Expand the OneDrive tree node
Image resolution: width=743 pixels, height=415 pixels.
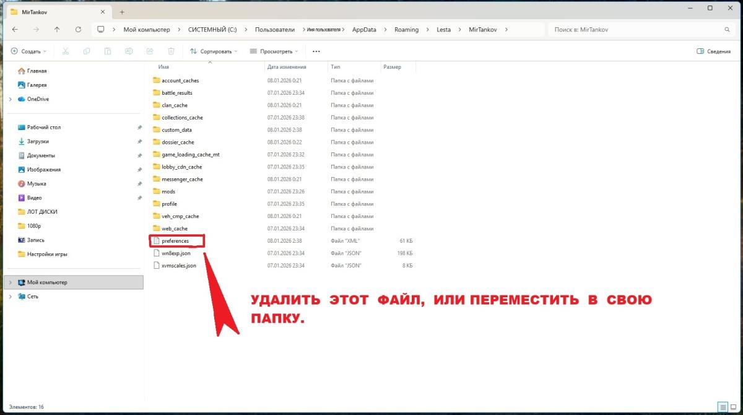10,99
